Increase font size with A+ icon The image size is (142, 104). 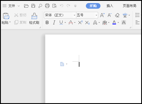[x=102, y=15]
